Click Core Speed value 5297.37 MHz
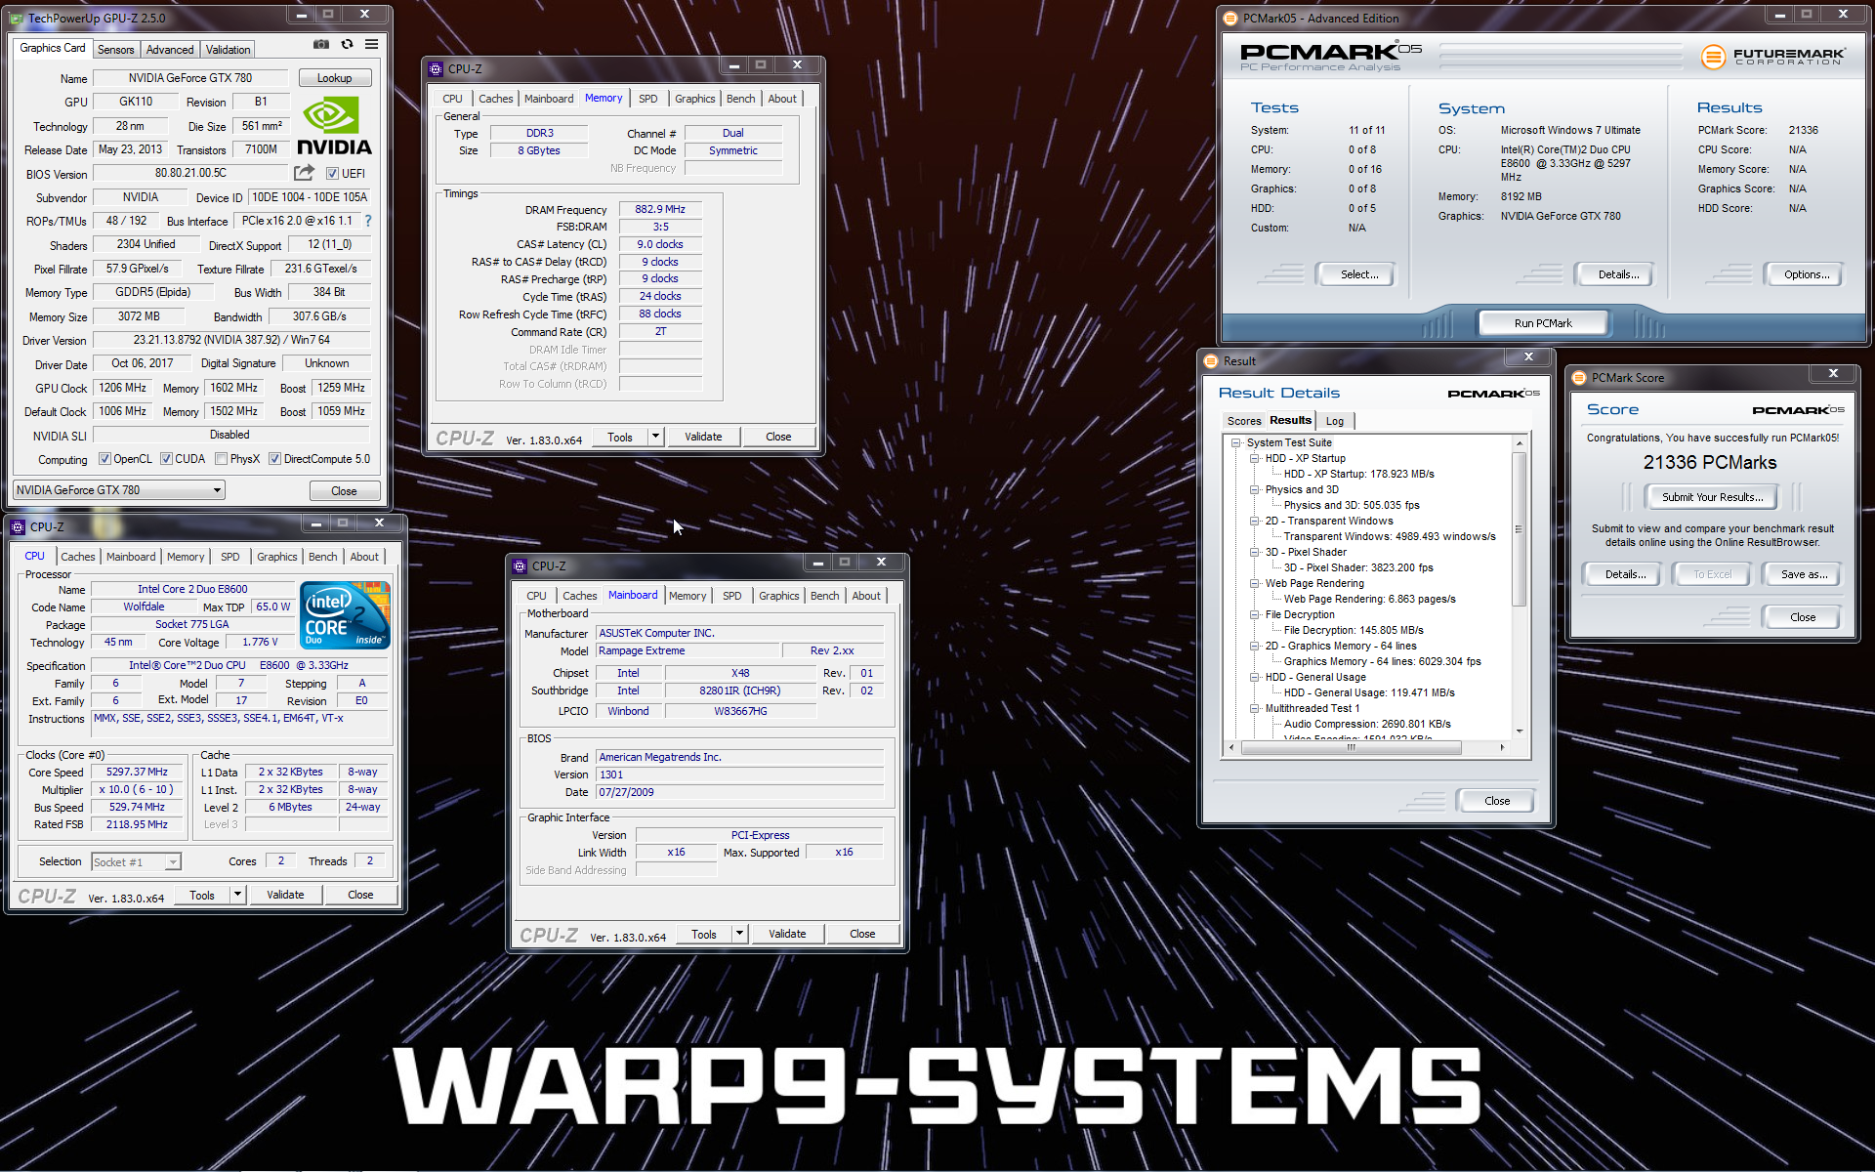This screenshot has height=1172, width=1875. tap(137, 772)
